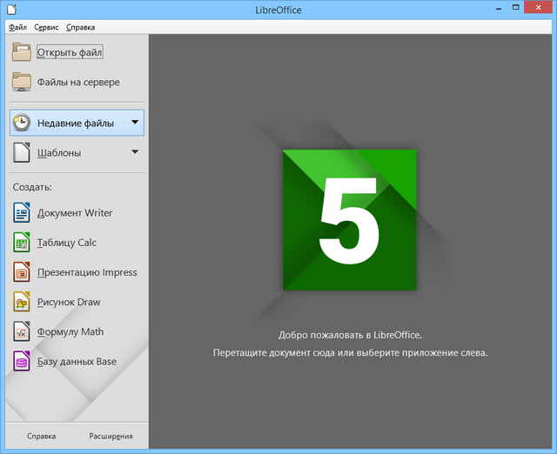
Task: Click the LibreOffice document icon in title bar
Action: 10,10
